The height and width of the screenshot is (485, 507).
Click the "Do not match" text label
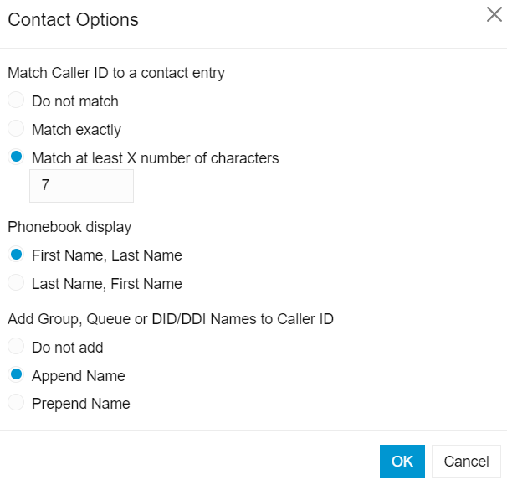pos(75,101)
